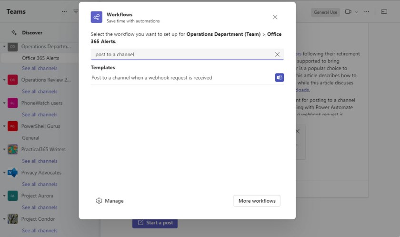Dismiss the card behind the dialog
Image resolution: width=400 pixels, height=237 pixels.
tap(298, 131)
